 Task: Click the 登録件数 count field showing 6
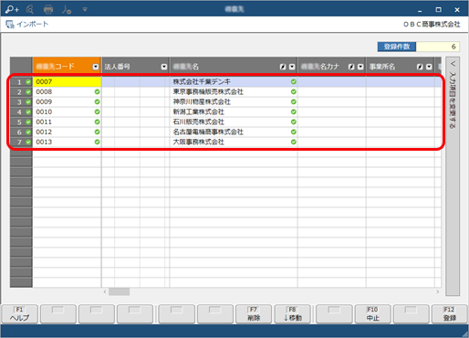[437, 47]
